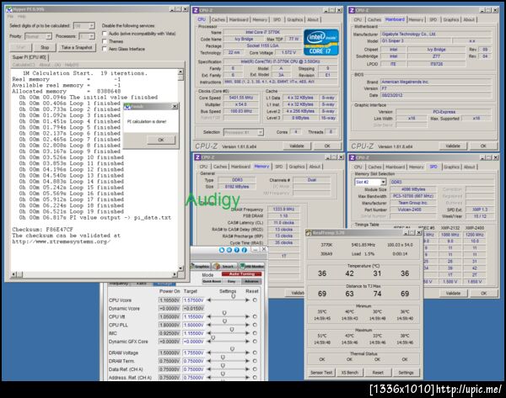506x398 pixels.
Task: Decrease CPU Vtt with its left arrow
Action: click(x=209, y=317)
